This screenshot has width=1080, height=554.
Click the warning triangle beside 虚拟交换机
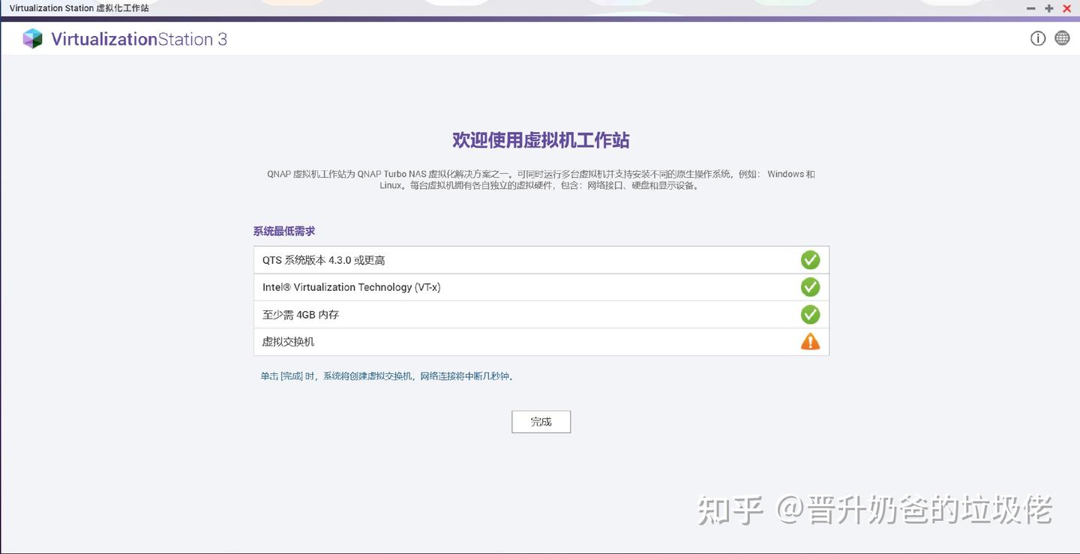[x=810, y=342]
